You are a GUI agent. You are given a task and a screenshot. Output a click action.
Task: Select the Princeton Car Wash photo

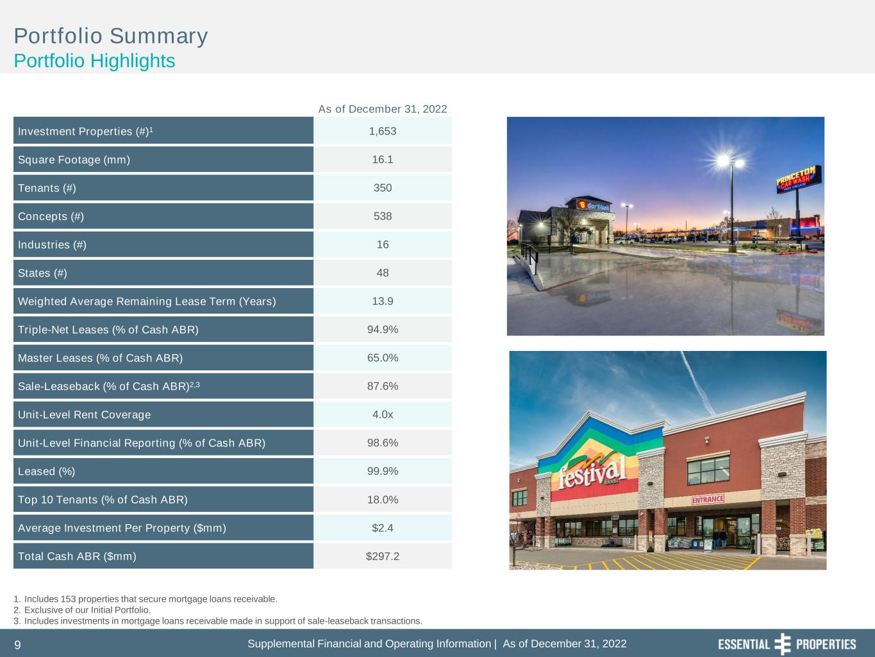[665, 226]
